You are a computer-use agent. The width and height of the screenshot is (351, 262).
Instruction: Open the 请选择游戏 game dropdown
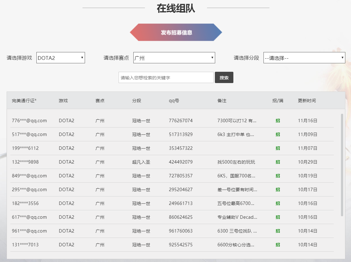[x=60, y=57]
